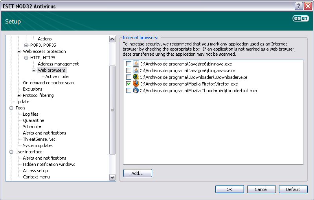The image size is (314, 200).
Task: Select System updates item
Action: (x=38, y=145)
